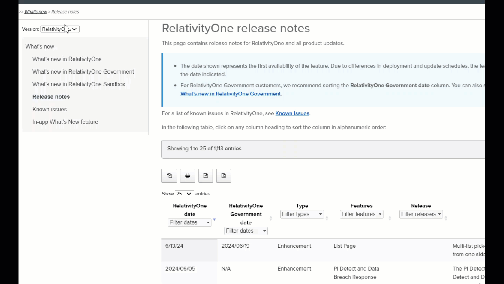The width and height of the screenshot is (504, 284).
Task: Open What's new in RelativityOne Government link in note
Action: pos(230,93)
